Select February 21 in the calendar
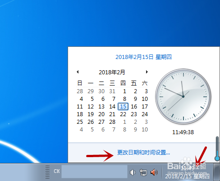 [x=112, y=114]
